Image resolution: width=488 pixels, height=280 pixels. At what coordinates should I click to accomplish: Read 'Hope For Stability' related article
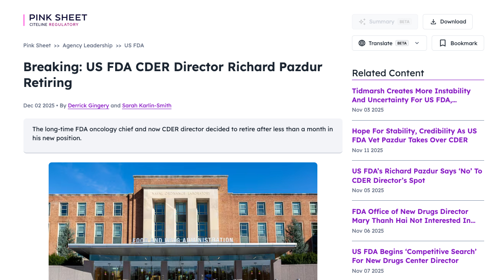(414, 136)
